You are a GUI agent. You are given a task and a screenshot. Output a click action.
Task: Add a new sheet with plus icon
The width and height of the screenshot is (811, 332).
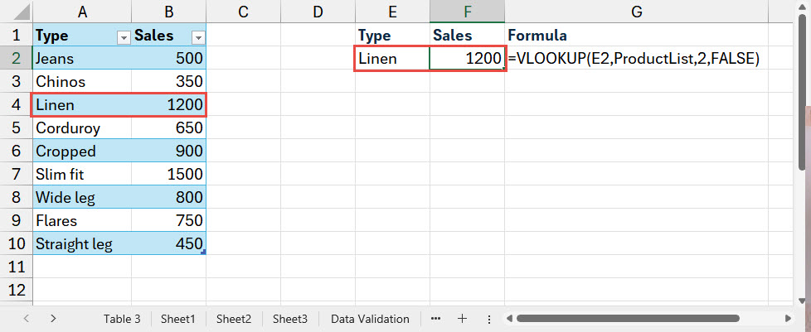pos(463,319)
